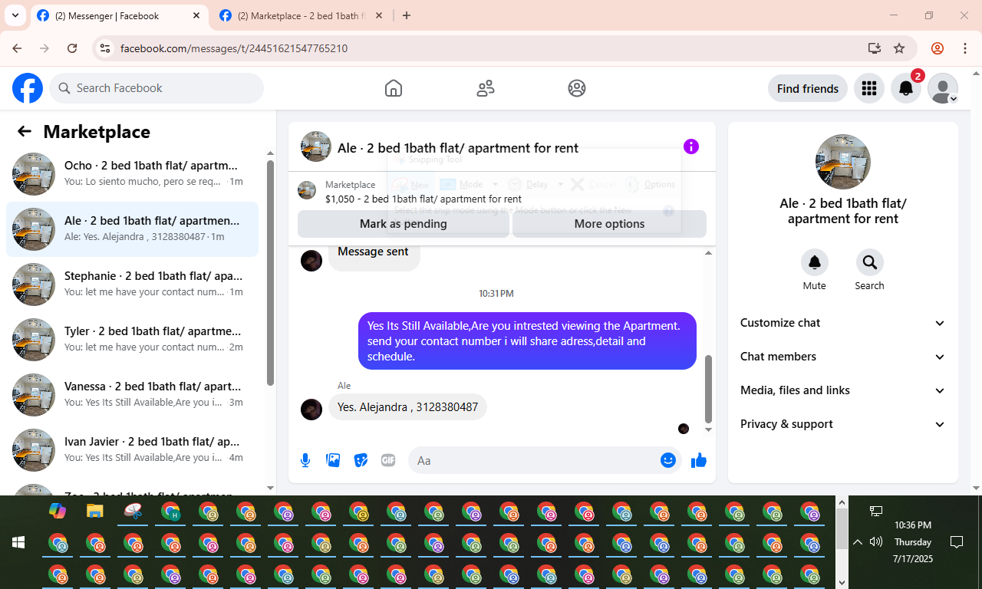Choose a sticker with the sticker icon
Viewport: 982px width, 589px height.
tap(361, 460)
